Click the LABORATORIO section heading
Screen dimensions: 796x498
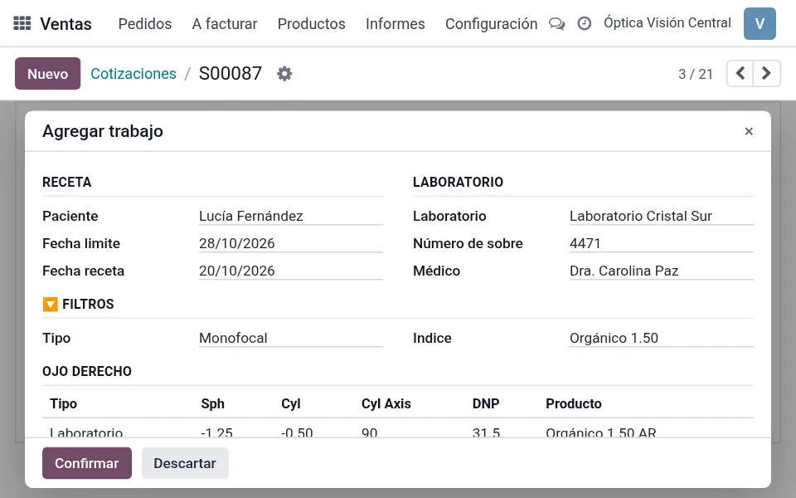pyautogui.click(x=458, y=183)
